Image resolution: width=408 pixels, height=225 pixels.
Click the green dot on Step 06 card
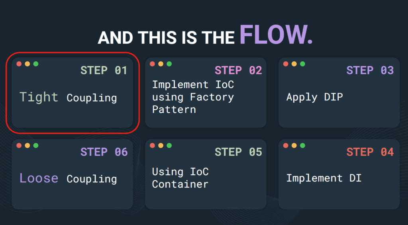click(36, 146)
